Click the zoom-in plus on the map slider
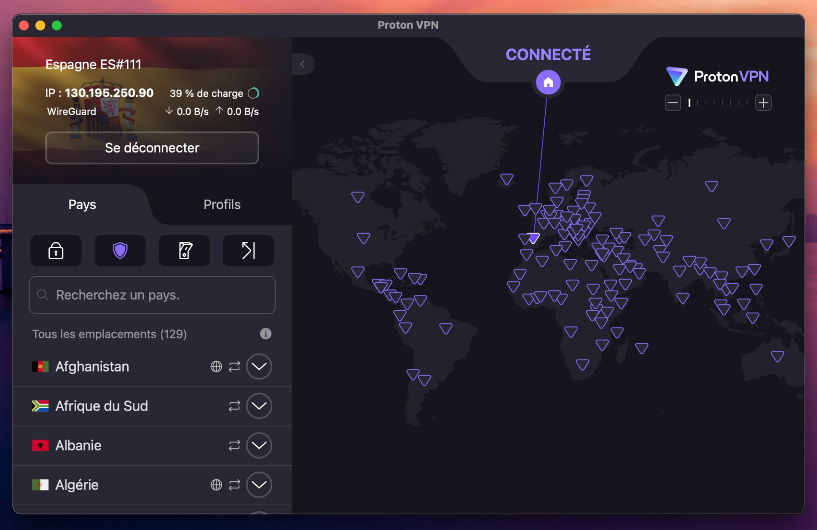817x530 pixels. pos(763,102)
